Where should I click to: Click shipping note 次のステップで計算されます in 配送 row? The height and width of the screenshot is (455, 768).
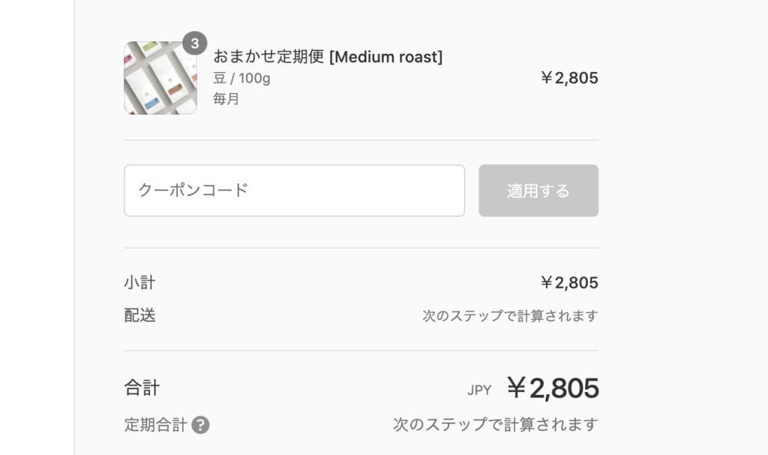510,316
